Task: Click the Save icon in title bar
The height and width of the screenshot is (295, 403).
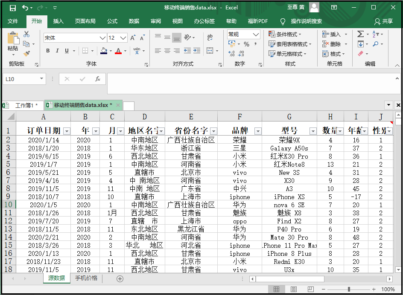Action: pos(13,8)
